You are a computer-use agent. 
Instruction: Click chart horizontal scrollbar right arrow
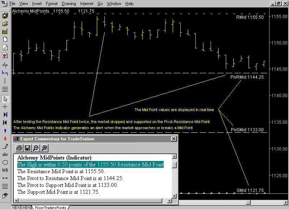tap(286, 202)
